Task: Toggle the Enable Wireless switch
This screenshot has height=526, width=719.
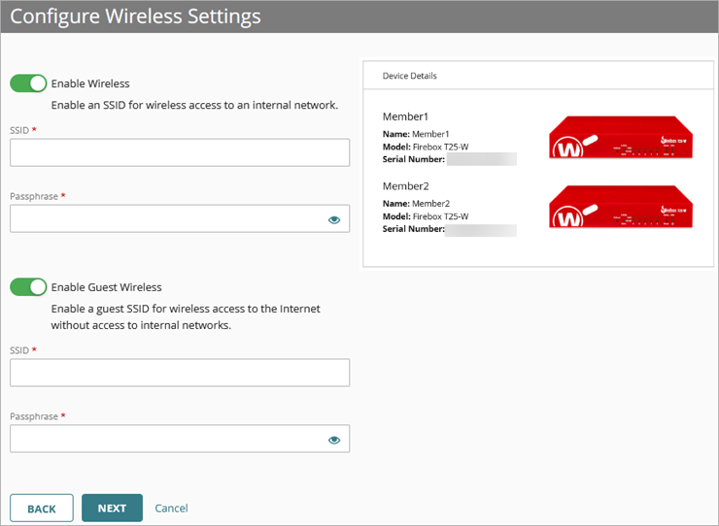Action: (x=28, y=83)
